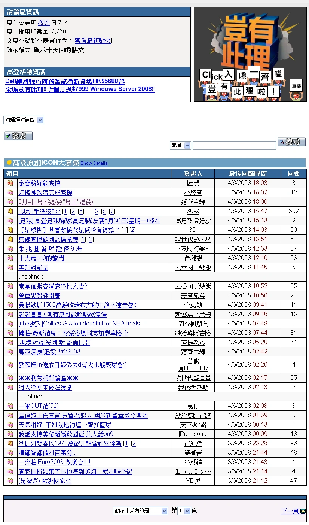Expand Show Details for ICON大募集

coord(94,163)
